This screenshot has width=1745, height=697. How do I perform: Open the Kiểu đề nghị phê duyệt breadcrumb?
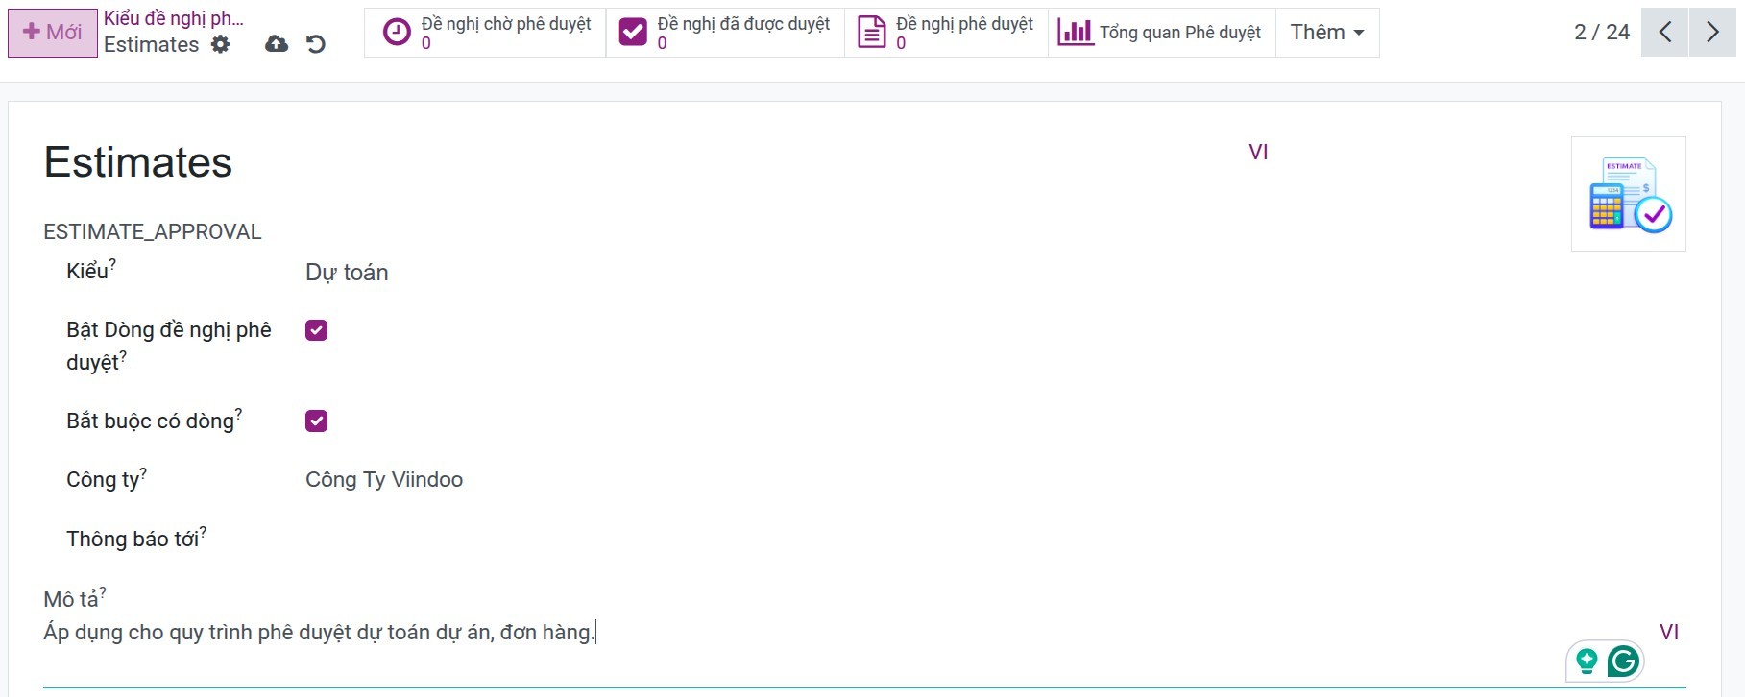pyautogui.click(x=173, y=18)
